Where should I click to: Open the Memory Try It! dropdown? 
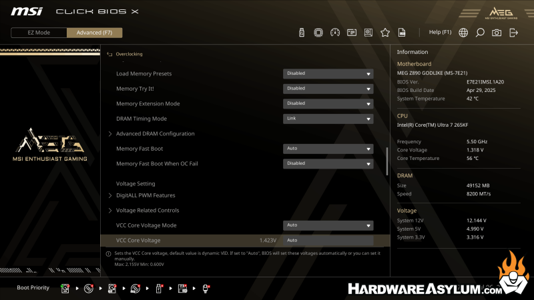click(x=328, y=89)
